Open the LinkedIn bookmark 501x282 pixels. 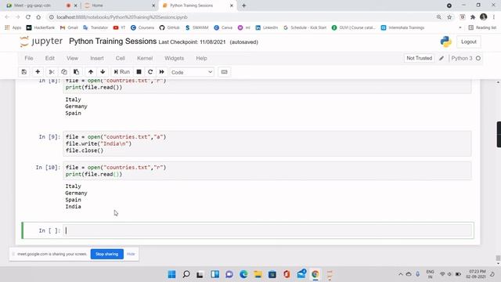click(267, 28)
